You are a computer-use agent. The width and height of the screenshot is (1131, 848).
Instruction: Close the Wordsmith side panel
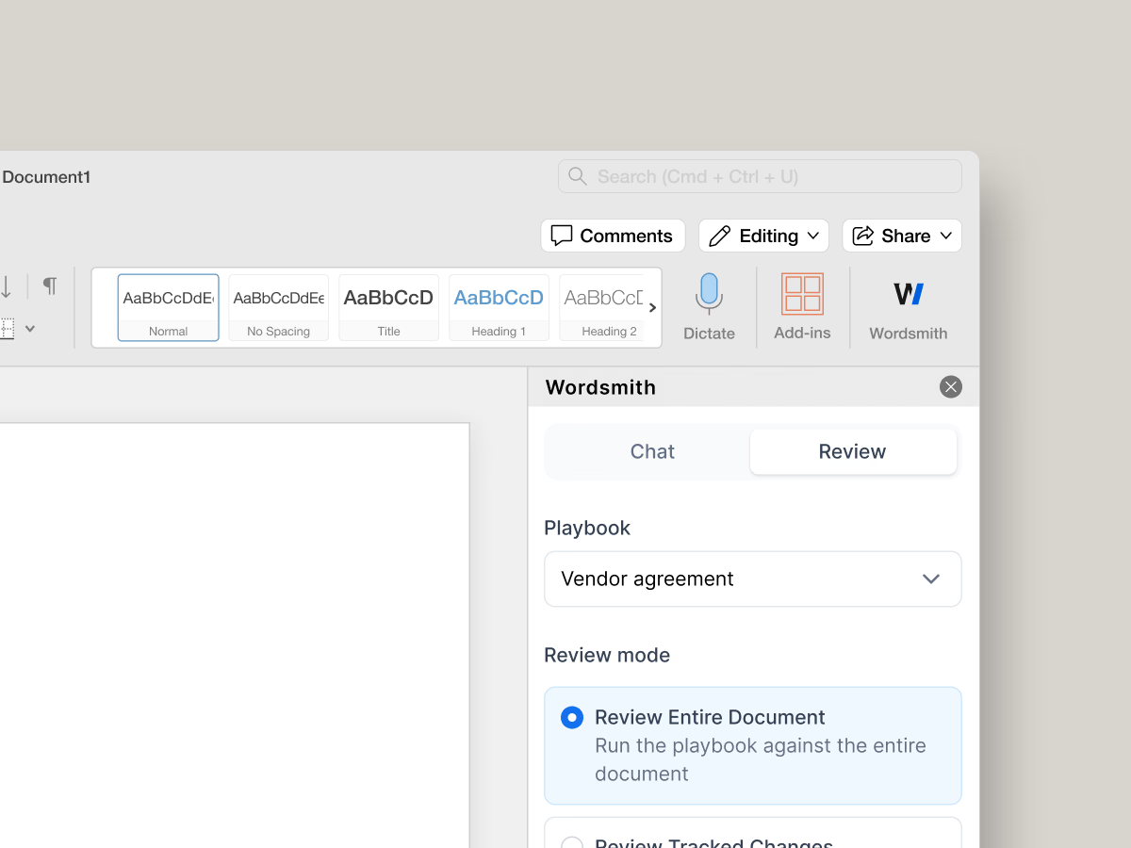click(951, 386)
